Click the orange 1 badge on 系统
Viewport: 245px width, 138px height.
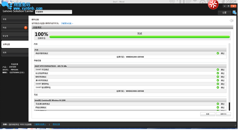pyautogui.click(x=26, y=28)
